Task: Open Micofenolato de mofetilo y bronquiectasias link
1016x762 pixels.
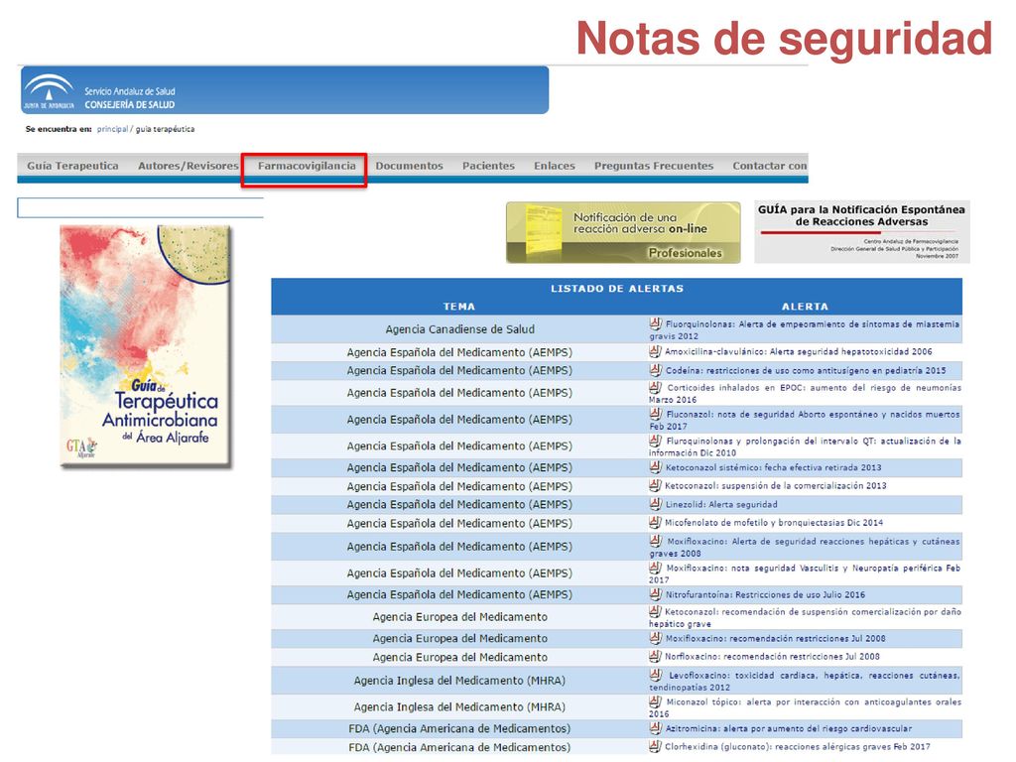Action: (x=774, y=523)
